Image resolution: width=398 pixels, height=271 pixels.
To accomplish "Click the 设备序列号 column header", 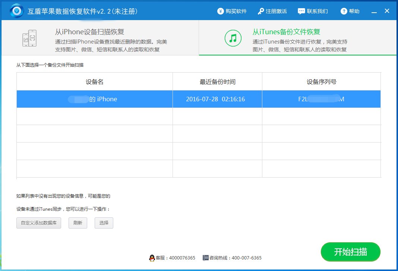I will (321, 82).
